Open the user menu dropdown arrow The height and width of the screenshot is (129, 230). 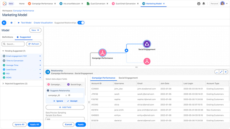(227, 4)
